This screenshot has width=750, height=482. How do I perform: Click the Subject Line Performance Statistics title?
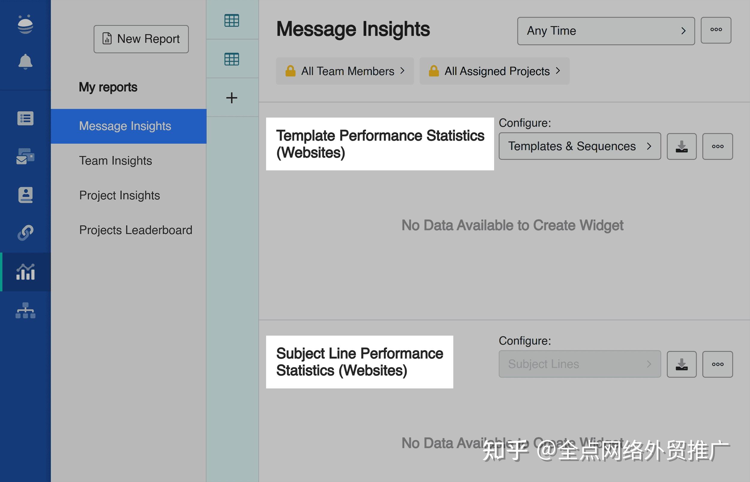[359, 362]
